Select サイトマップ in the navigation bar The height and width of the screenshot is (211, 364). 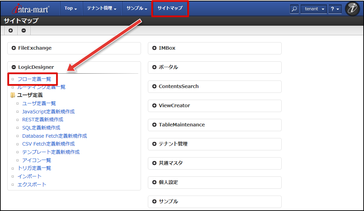tap(170, 9)
